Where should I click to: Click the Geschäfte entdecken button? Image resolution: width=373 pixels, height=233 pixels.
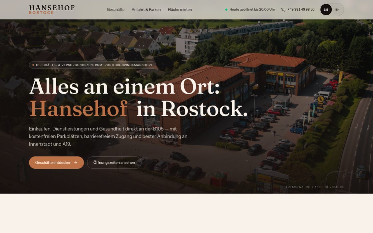56,163
